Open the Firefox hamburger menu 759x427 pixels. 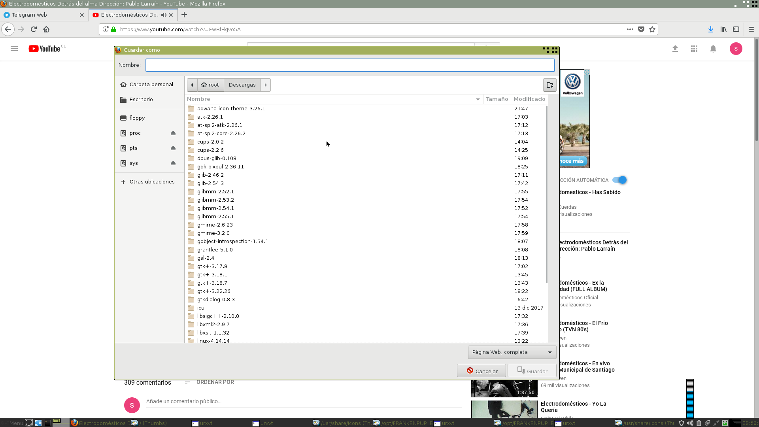751,29
